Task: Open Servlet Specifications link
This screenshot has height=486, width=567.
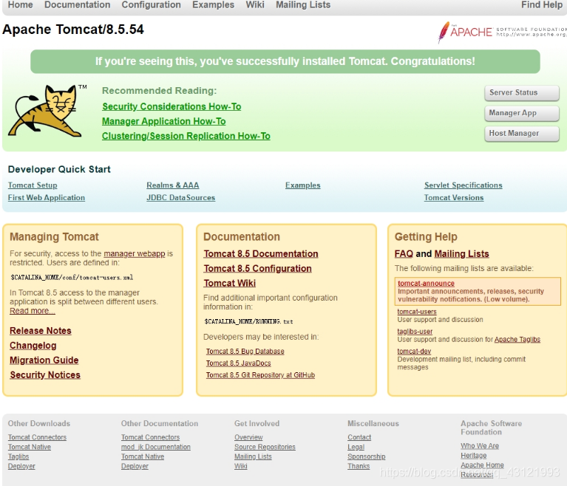Action: (x=464, y=185)
